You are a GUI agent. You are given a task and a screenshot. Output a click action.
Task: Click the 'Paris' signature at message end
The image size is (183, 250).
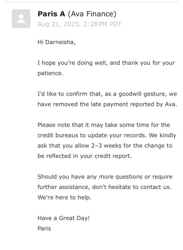44,228
